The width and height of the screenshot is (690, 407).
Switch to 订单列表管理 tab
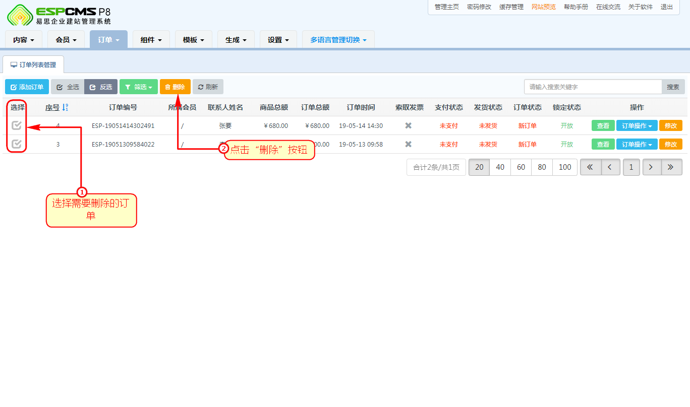pyautogui.click(x=33, y=65)
